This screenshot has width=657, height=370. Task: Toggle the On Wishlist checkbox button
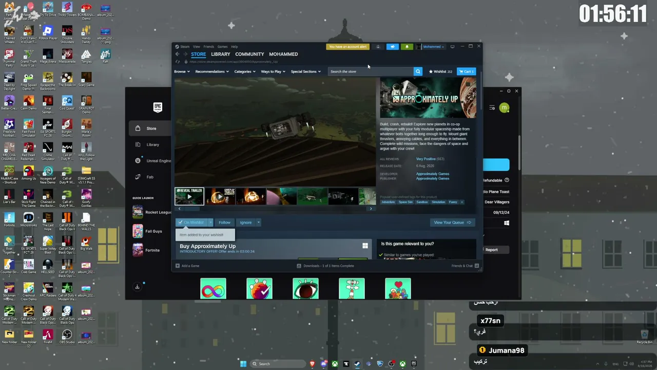point(191,223)
